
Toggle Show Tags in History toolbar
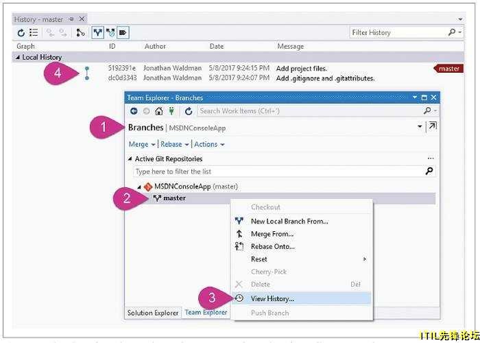[x=123, y=32]
